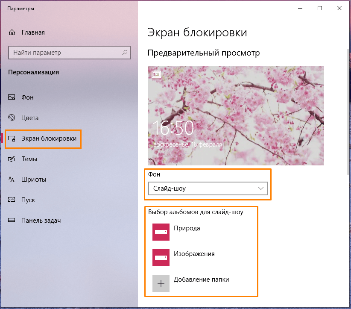Select the Природа album entry
Viewport: 351px width, 309px height.
coord(187,228)
